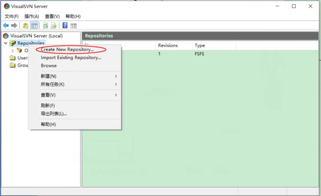Screen dimensions: 321x196
Task: Toggle the show/hide console tree icon
Action: (34, 26)
